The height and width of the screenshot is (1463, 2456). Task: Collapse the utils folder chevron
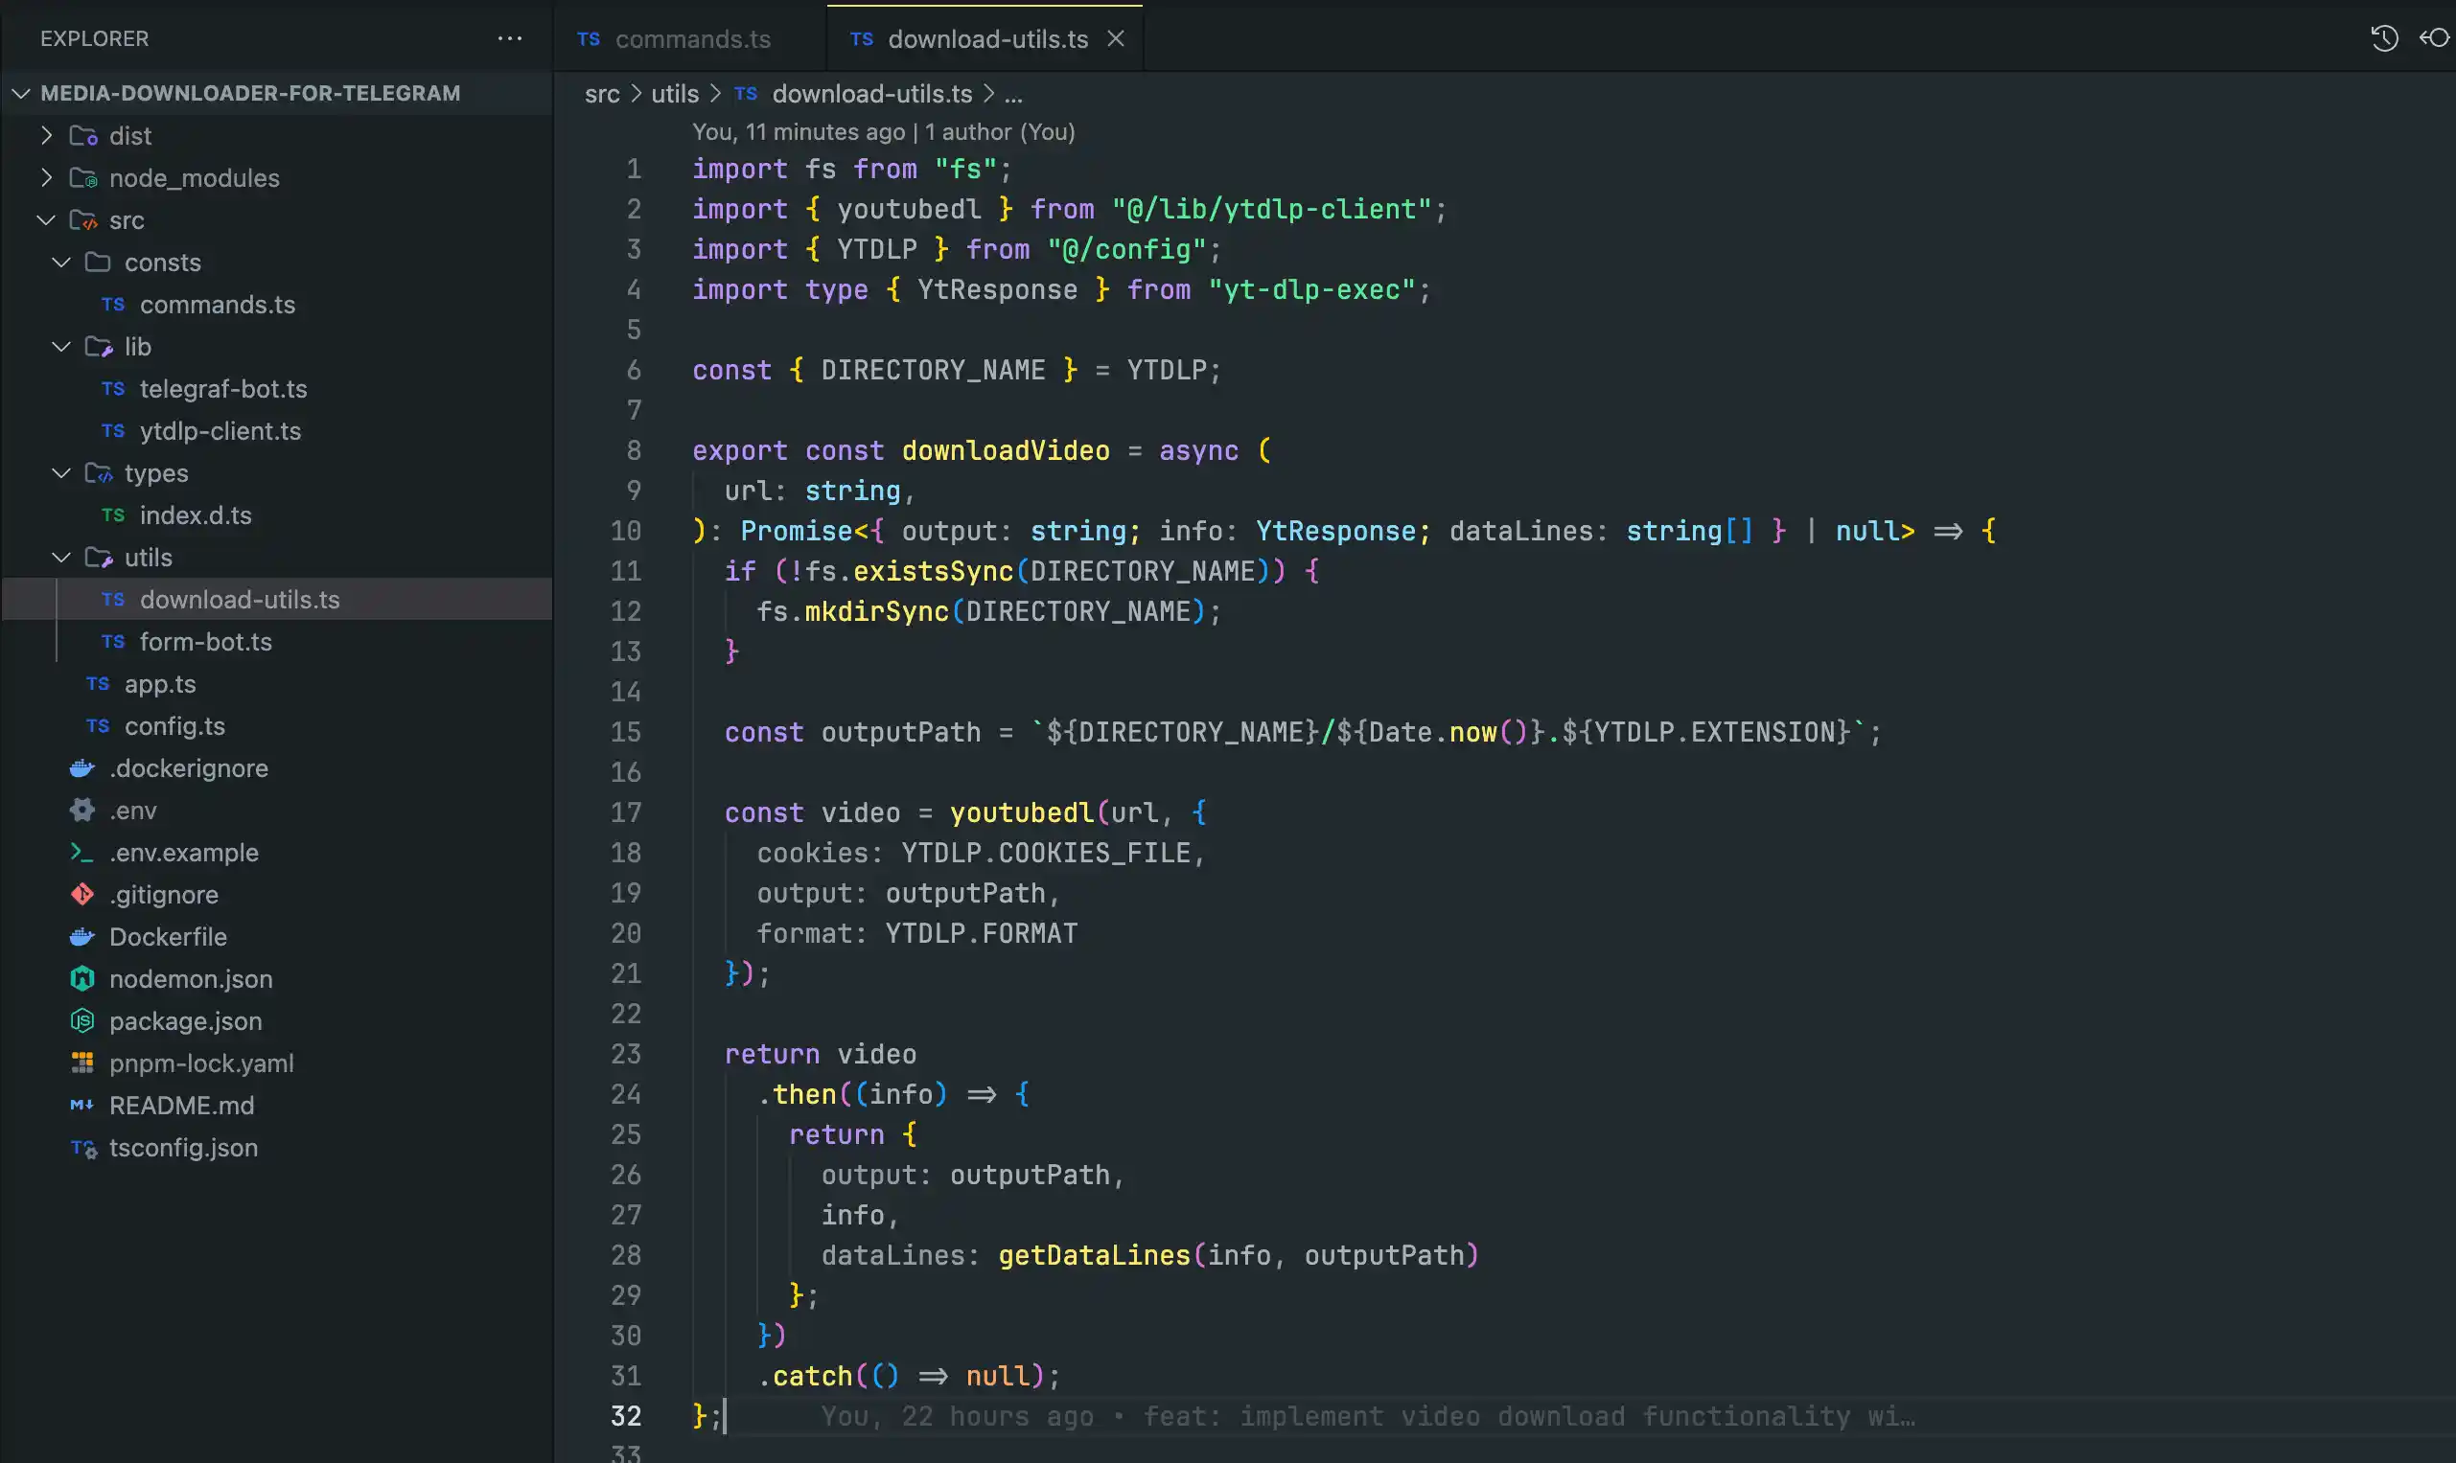61,557
